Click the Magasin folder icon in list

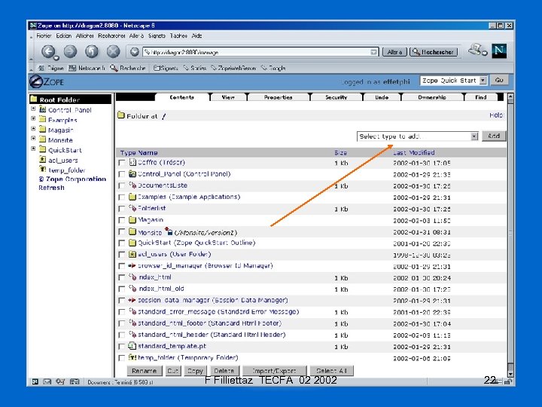point(132,219)
